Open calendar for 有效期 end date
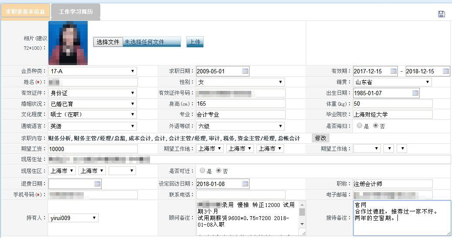Screen dimensions: 452x238 pos(445,71)
